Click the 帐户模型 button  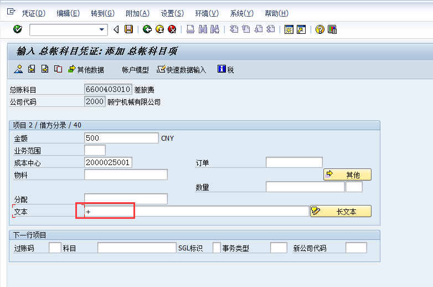coord(135,70)
